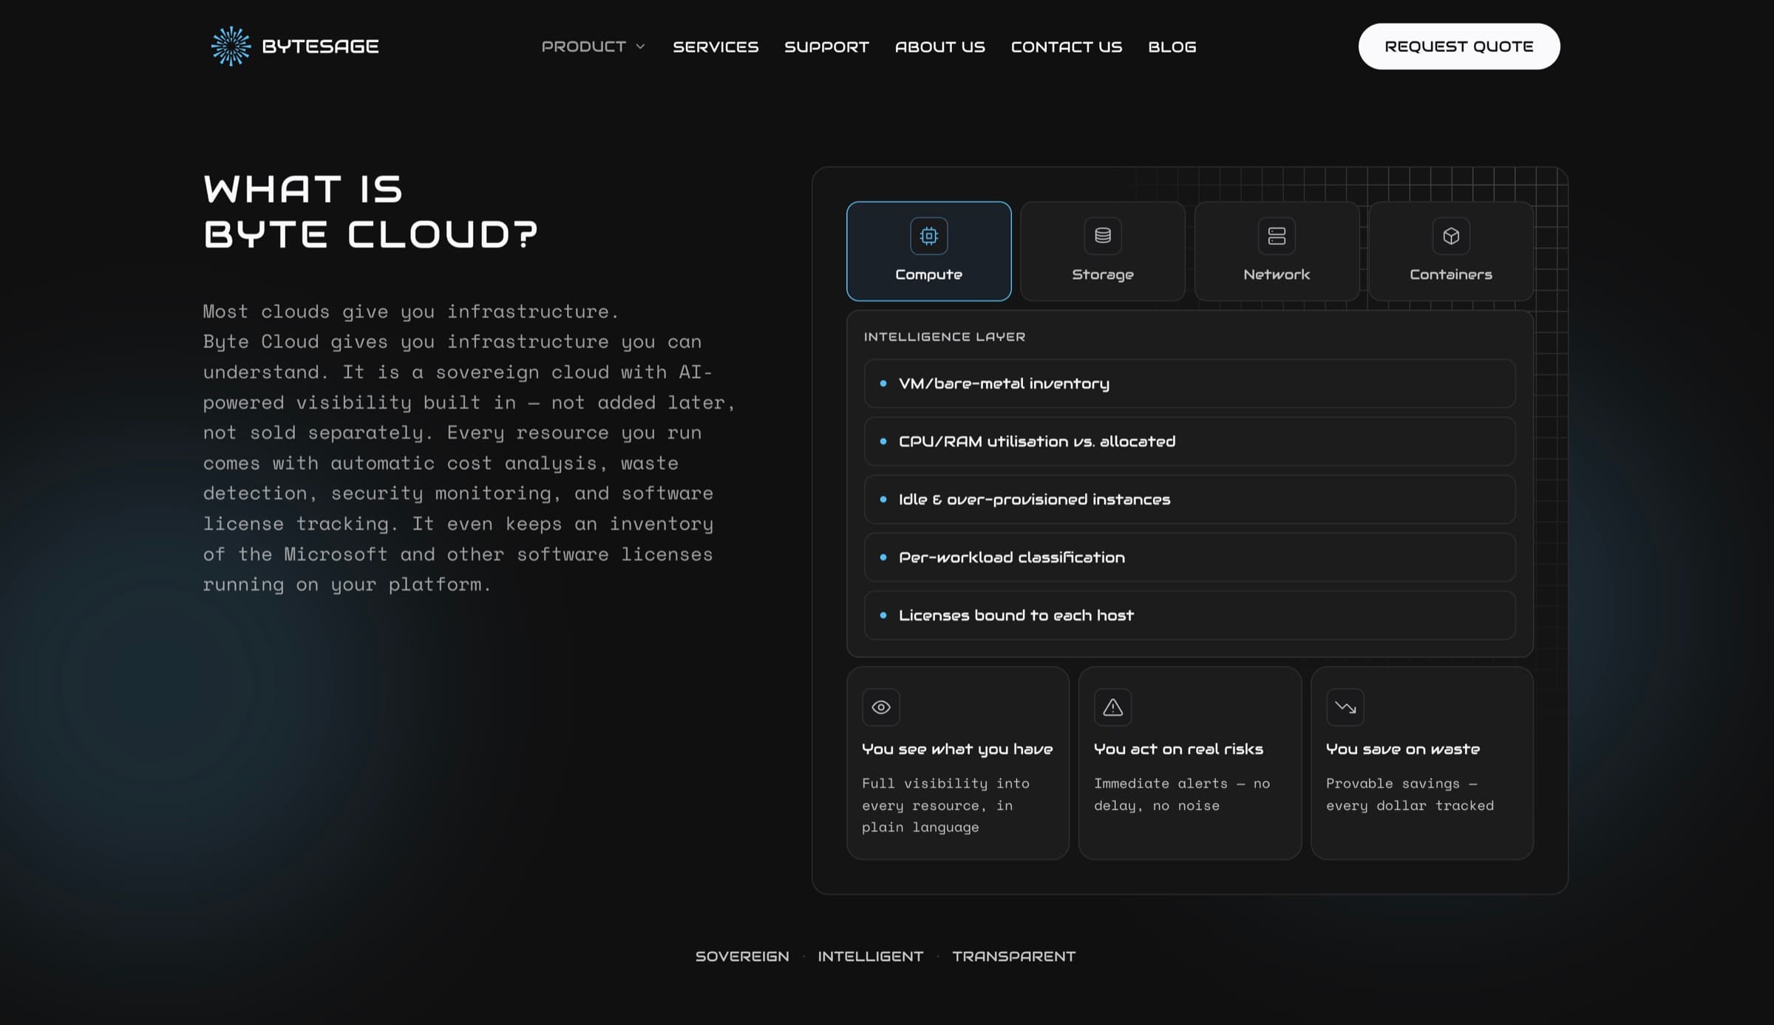This screenshot has height=1025, width=1774.
Task: Switch to the Network tab label
Action: 1277,274
